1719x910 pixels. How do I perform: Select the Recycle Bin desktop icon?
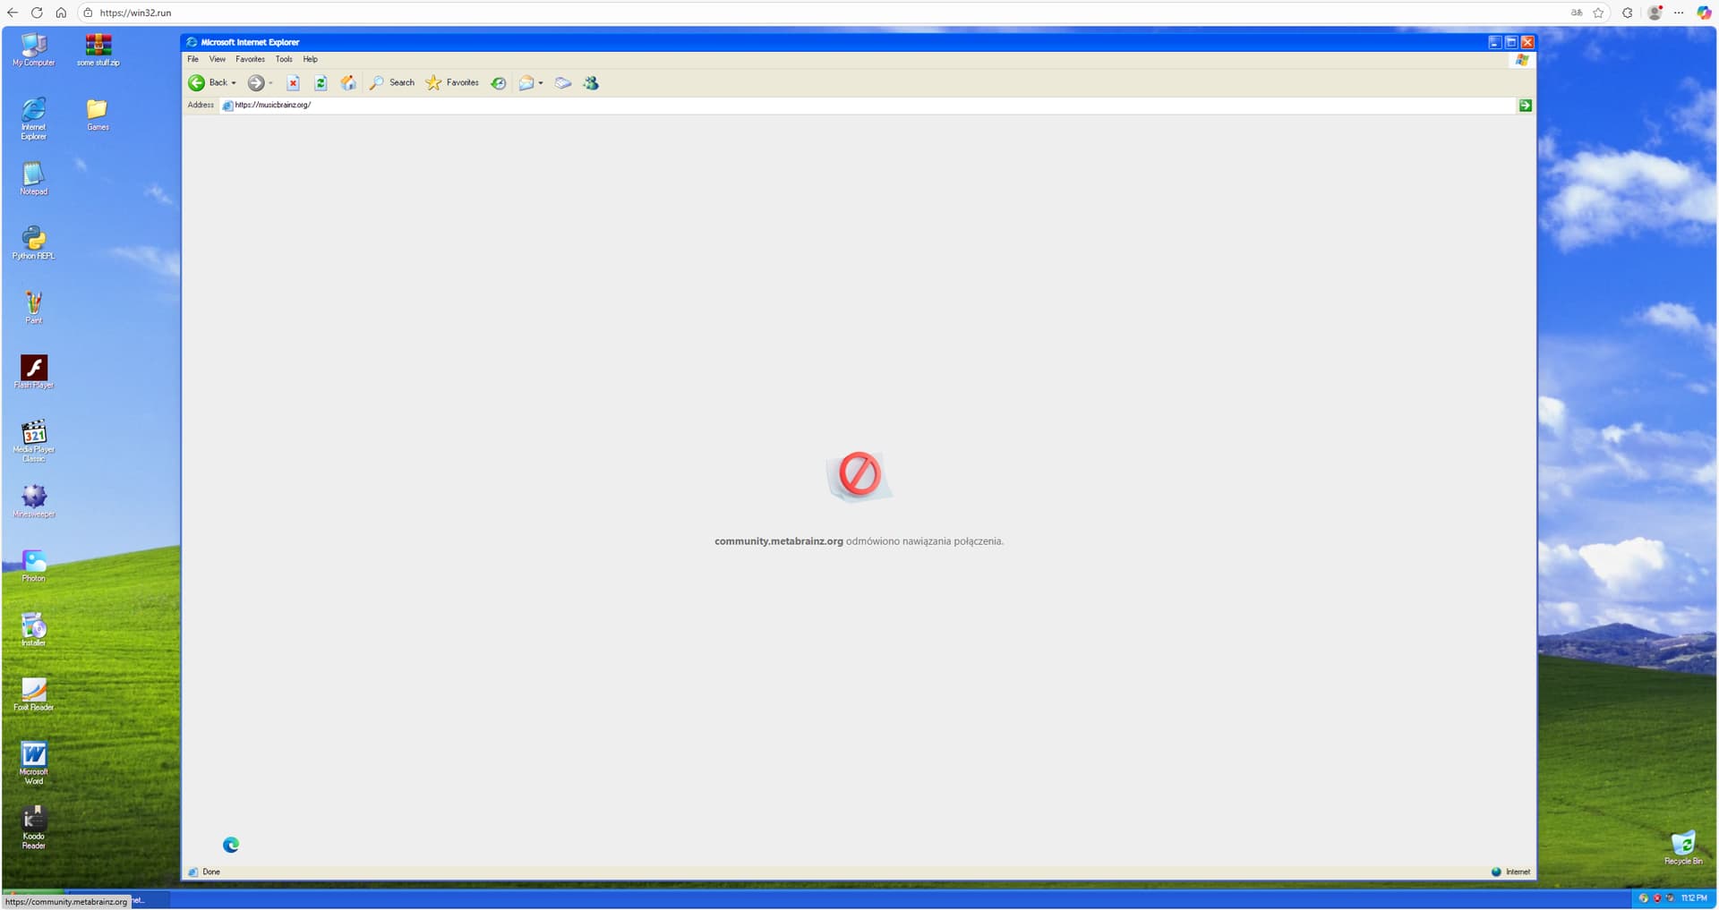point(1683,848)
